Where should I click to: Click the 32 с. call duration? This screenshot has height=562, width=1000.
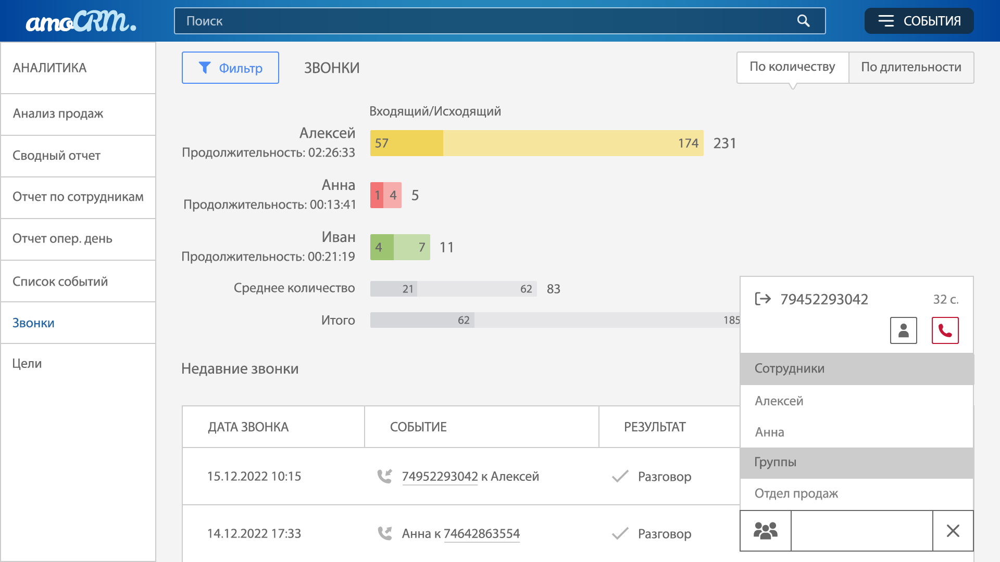click(946, 299)
